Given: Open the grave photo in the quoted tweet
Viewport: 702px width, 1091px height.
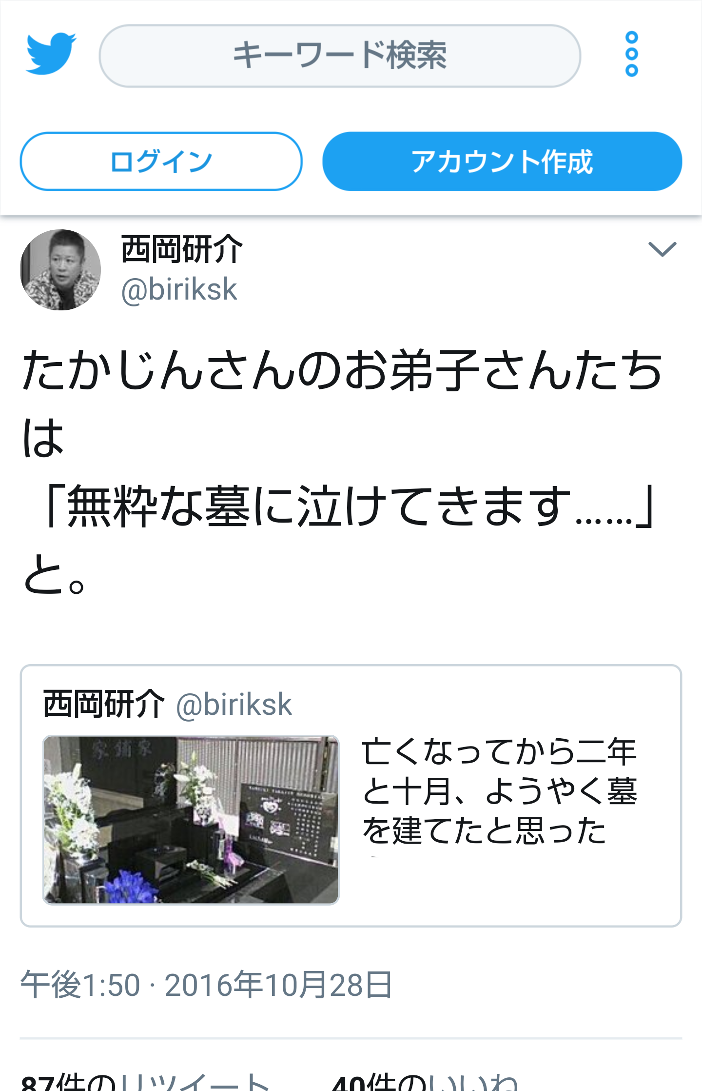Looking at the screenshot, I should (191, 820).
